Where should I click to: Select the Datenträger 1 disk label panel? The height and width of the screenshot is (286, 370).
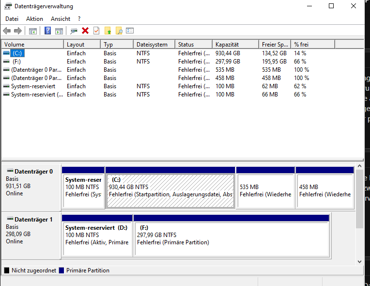[31, 236]
